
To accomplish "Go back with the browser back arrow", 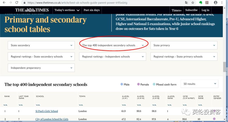I will click(4, 3).
